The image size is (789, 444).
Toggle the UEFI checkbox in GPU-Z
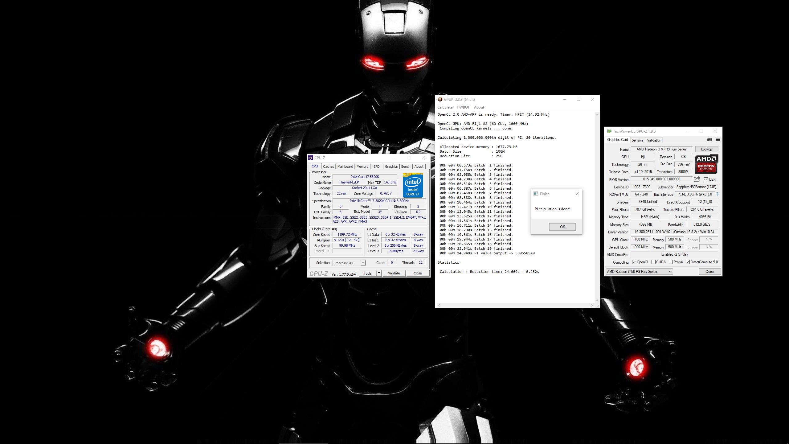(x=706, y=179)
